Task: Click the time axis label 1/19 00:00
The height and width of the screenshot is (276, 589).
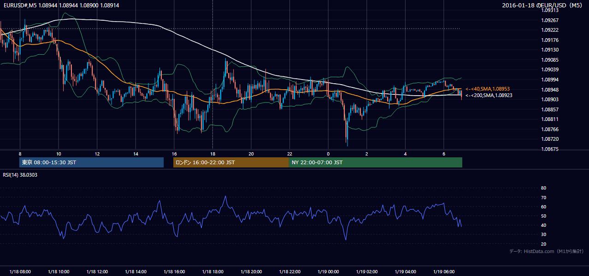Action: pyautogui.click(x=328, y=272)
